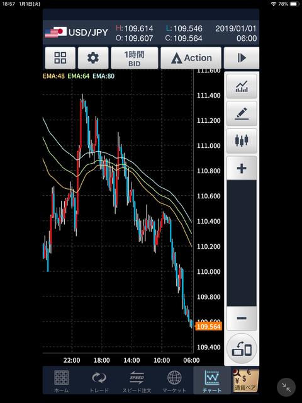Tap the O: 109.607 open value

click(134, 38)
